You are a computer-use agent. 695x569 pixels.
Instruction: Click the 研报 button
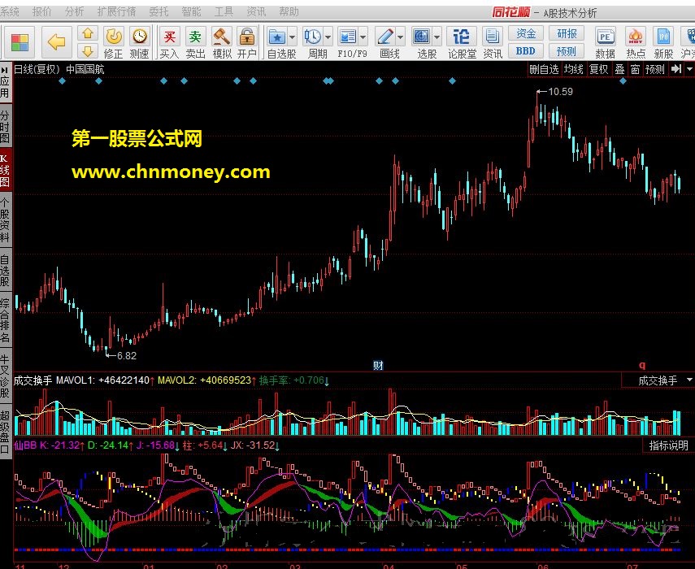click(x=567, y=33)
